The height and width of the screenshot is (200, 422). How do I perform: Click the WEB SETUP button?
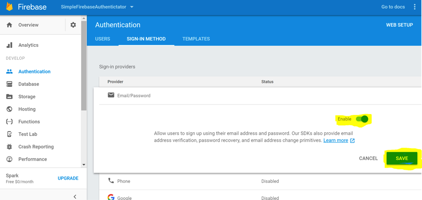pyautogui.click(x=399, y=25)
